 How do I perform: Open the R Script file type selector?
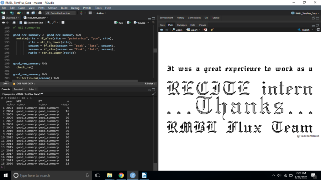(x=150, y=83)
